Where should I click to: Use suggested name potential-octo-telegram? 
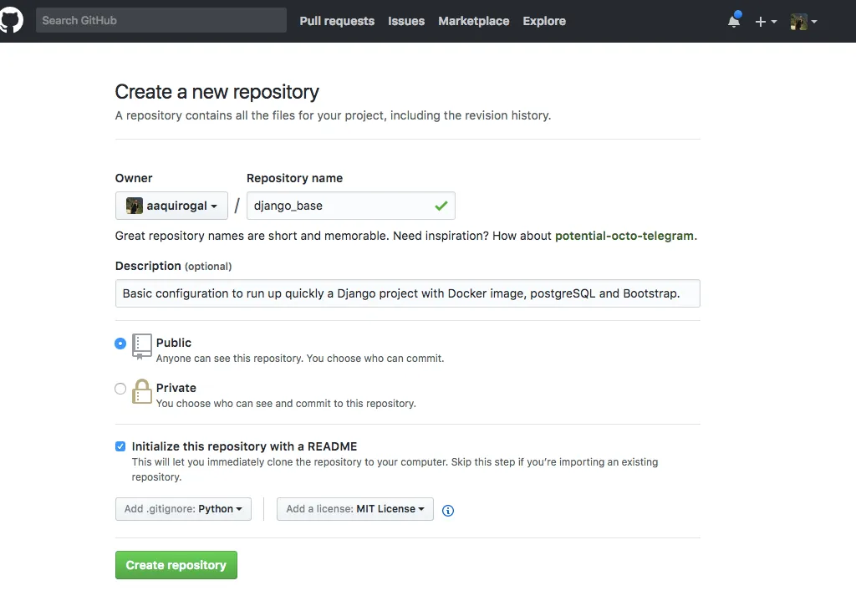coord(624,236)
